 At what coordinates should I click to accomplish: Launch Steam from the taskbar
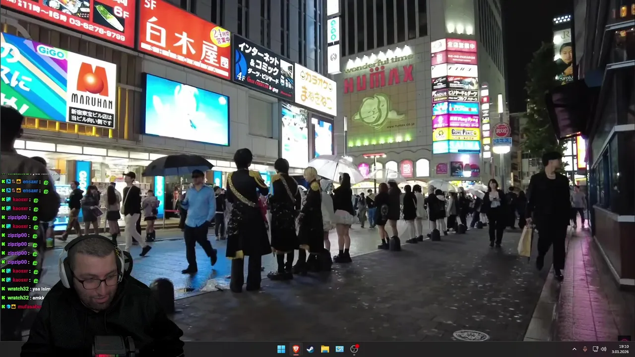point(310,349)
